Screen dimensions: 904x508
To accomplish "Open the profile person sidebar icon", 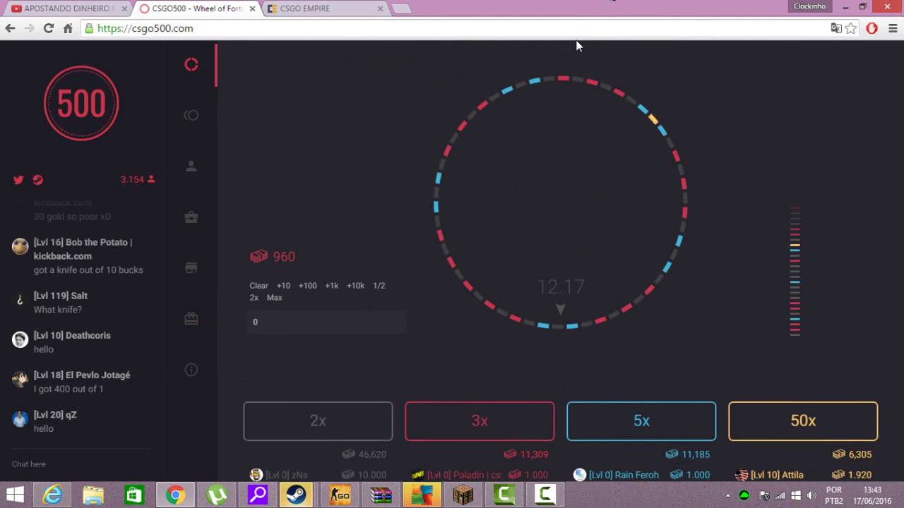I will coord(191,167).
